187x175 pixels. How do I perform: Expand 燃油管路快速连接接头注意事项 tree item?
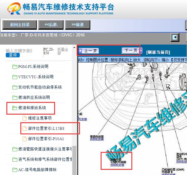tap(45, 149)
